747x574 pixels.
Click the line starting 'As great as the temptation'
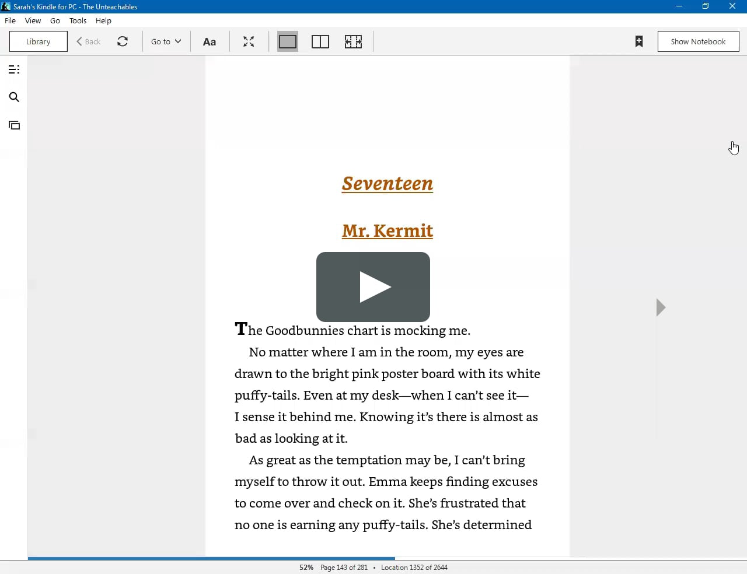pyautogui.click(x=387, y=460)
